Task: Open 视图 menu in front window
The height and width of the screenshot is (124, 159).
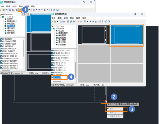Action: coord(78,18)
